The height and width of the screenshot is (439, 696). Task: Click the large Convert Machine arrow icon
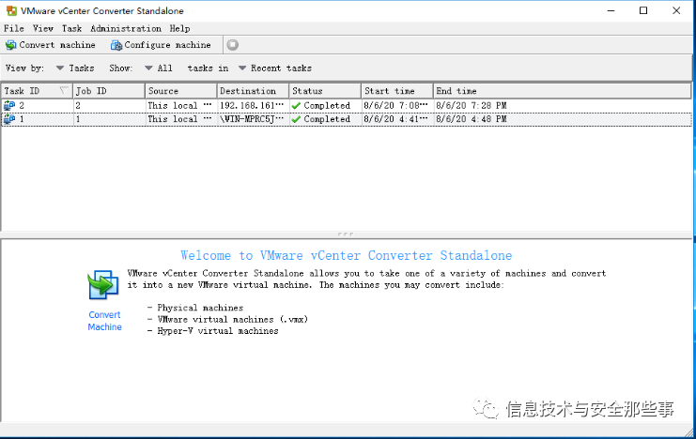coord(103,284)
